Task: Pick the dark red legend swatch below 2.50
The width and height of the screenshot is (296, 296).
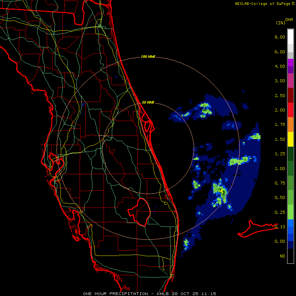Action: point(290,95)
